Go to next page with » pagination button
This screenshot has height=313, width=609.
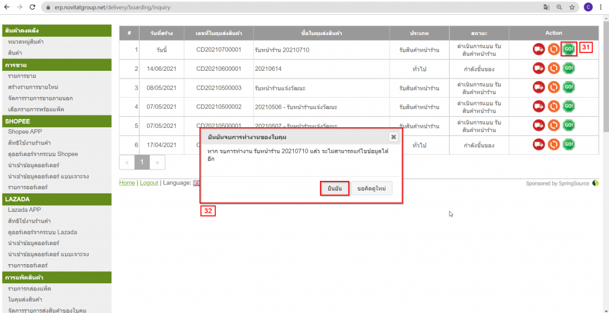coord(158,162)
